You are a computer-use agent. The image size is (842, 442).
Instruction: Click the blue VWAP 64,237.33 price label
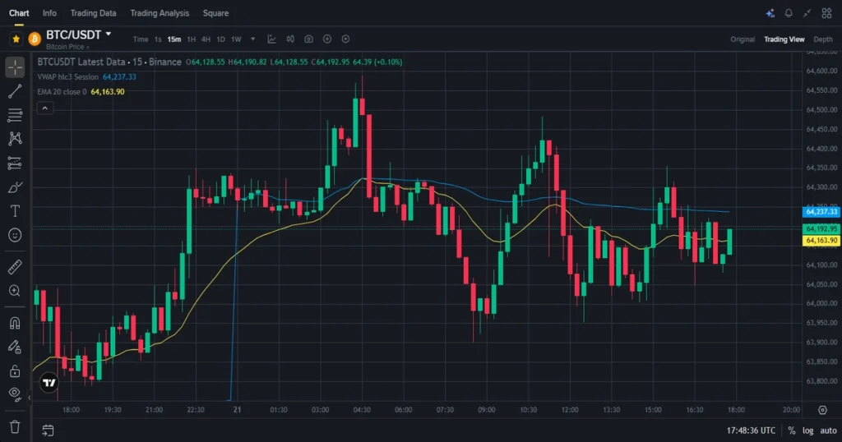pos(821,212)
